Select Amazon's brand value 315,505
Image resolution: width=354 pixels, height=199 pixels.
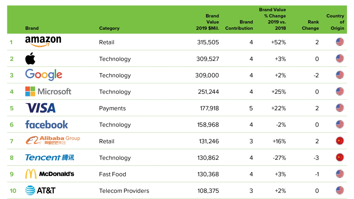pos(208,42)
